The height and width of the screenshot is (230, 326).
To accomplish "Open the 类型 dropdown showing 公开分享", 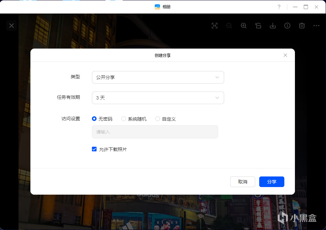I will pyautogui.click(x=158, y=77).
